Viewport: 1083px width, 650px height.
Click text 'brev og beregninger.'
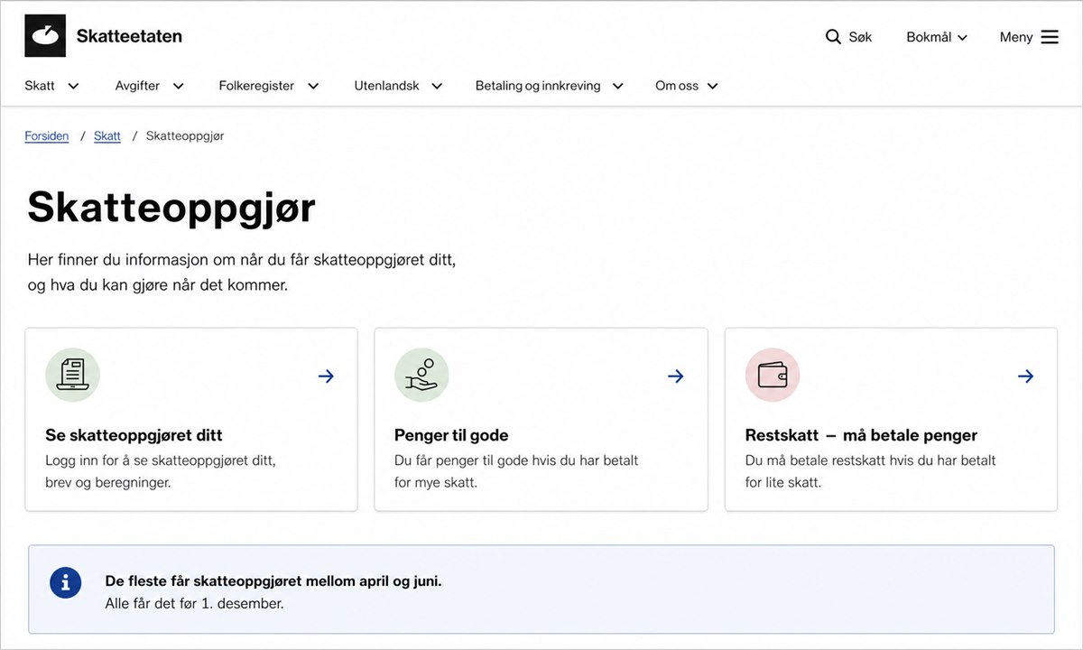click(108, 482)
